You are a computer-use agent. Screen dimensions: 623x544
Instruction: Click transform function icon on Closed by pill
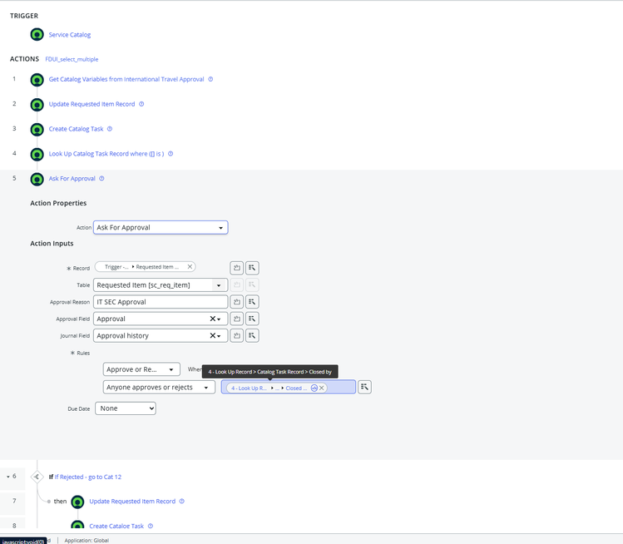click(314, 388)
